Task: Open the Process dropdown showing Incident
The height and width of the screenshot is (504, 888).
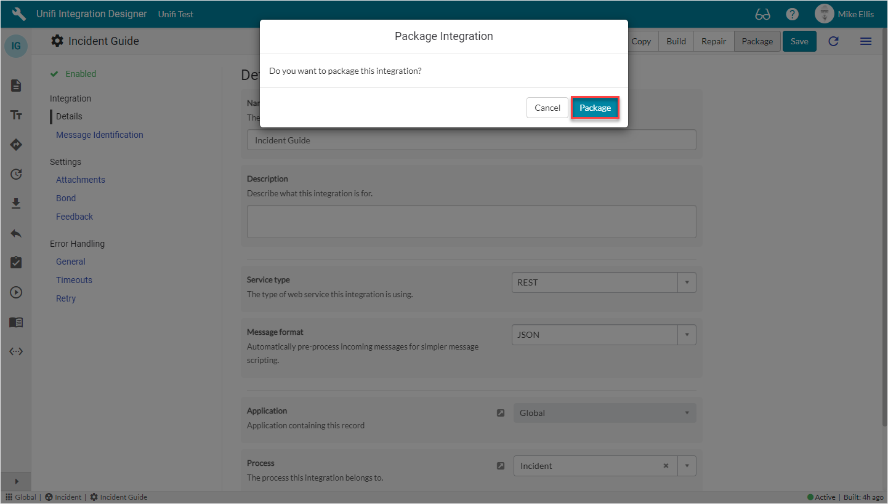Action: (x=687, y=465)
